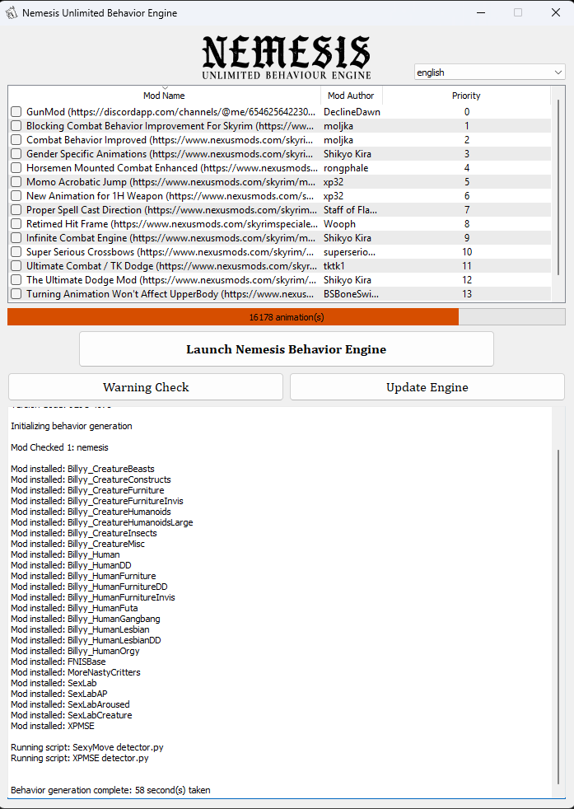Click Behavior generation complete message

110,790
